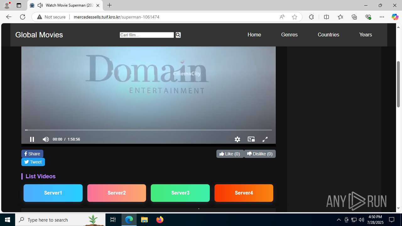Open the Genres menu

pos(289,35)
